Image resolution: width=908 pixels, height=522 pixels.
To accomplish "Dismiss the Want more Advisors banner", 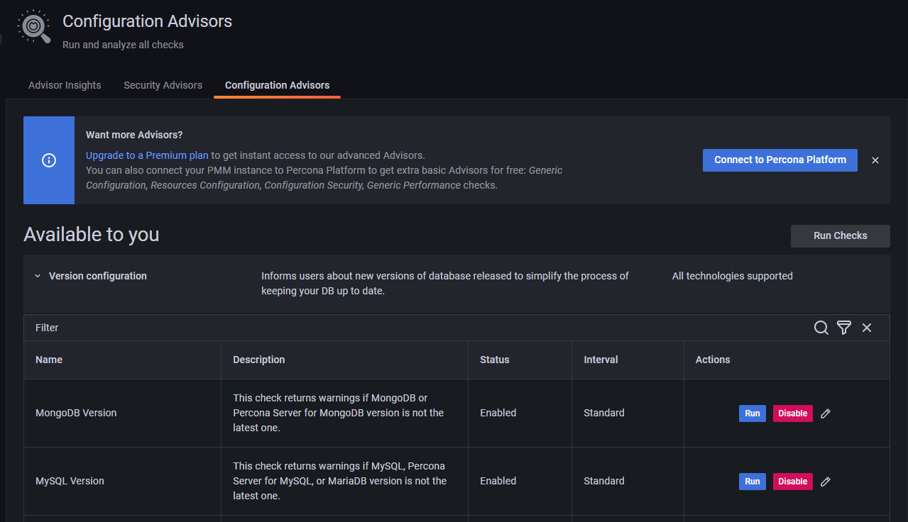I will [x=875, y=160].
